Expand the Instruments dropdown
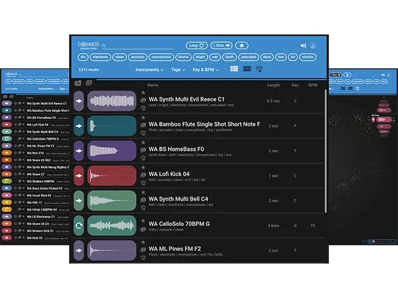 149,70
